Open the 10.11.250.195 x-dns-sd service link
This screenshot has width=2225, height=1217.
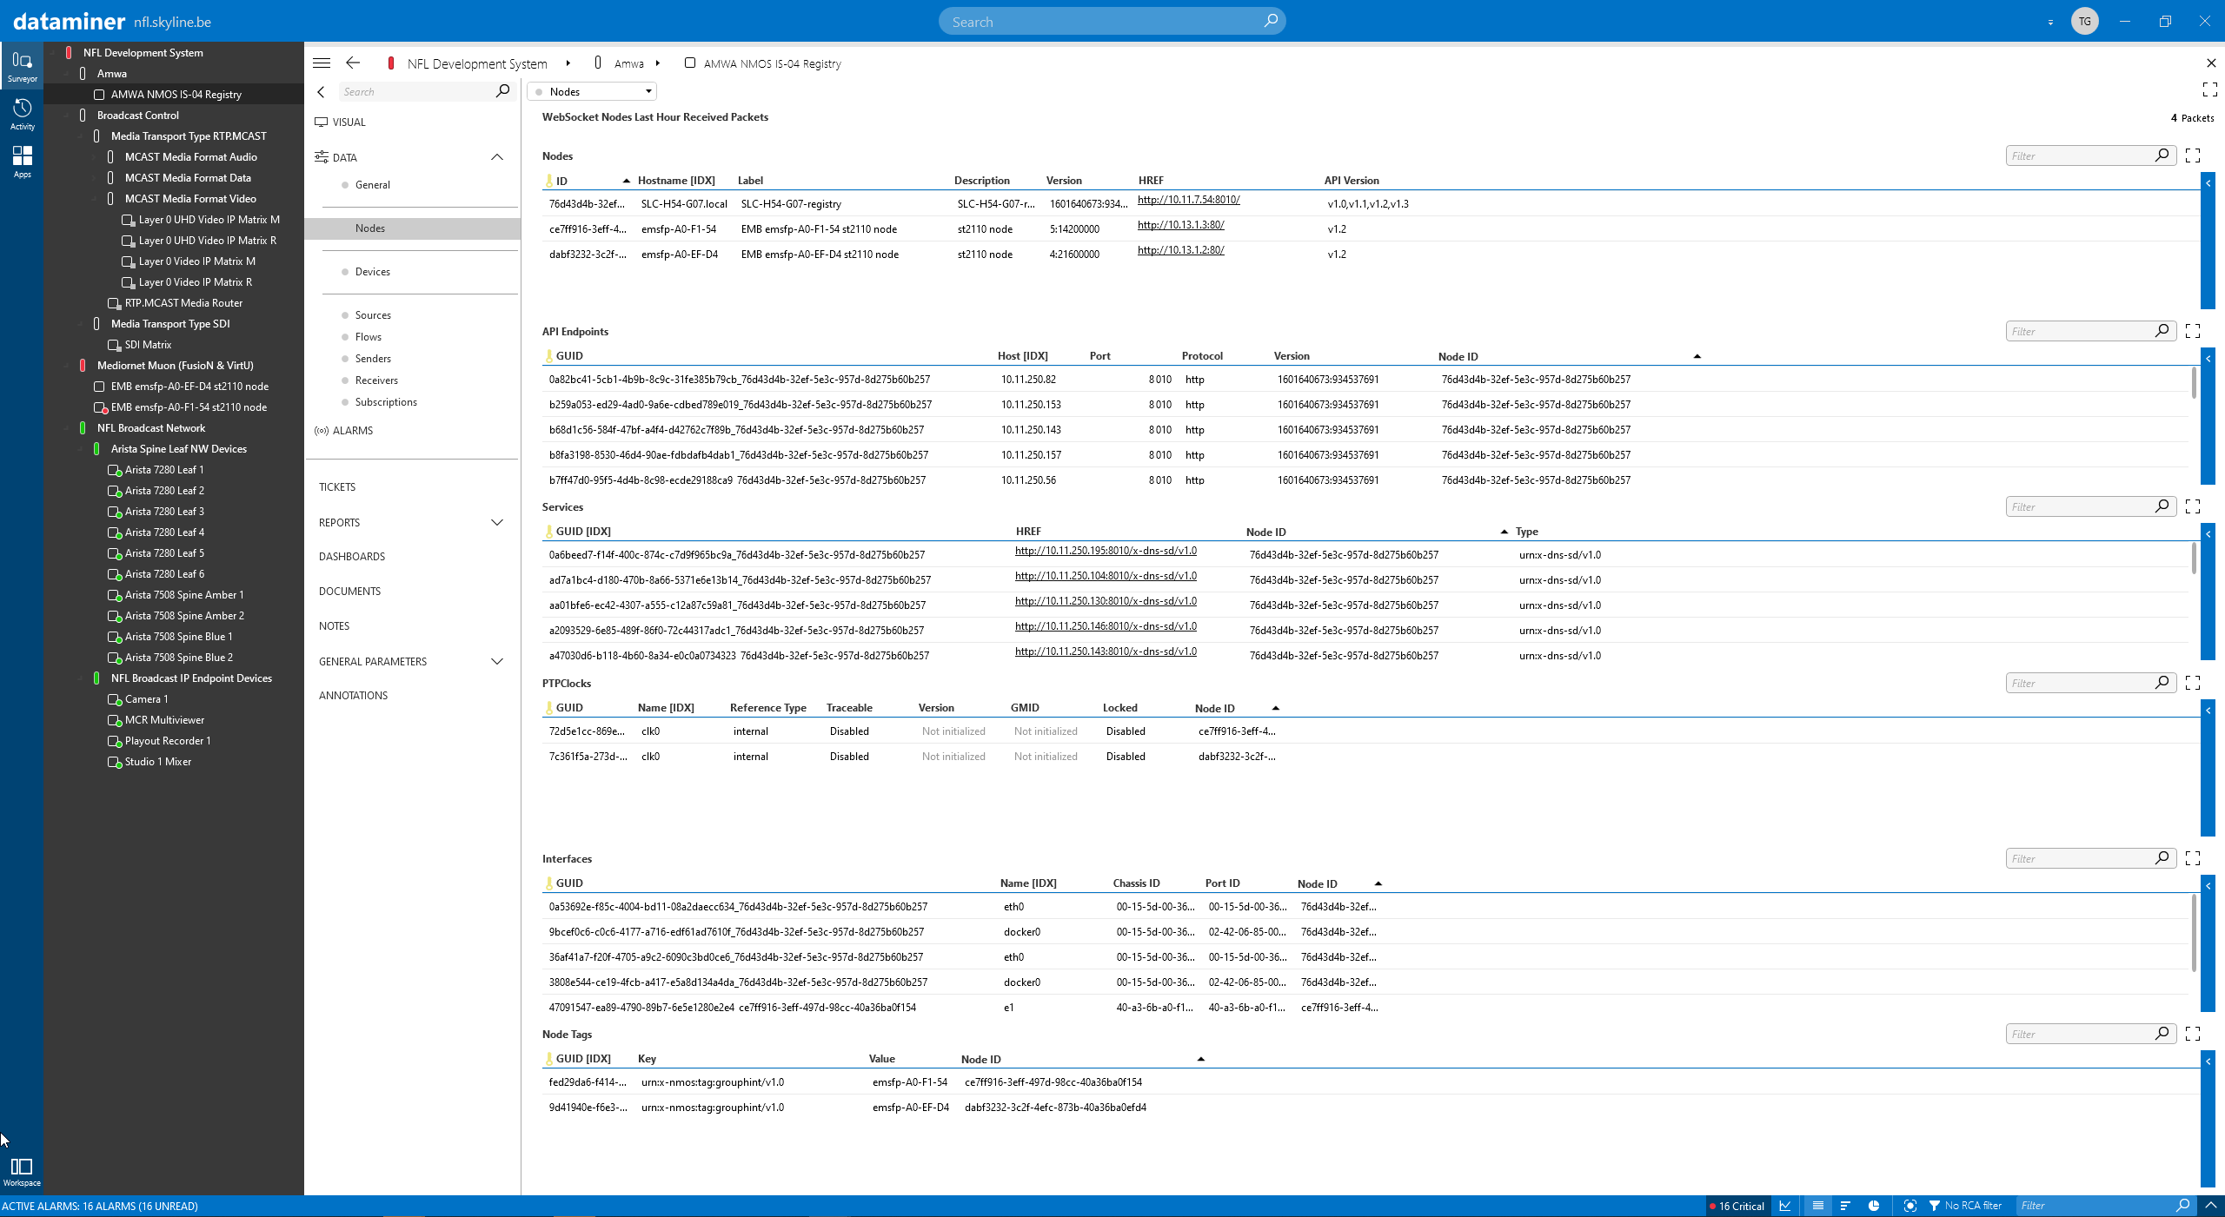click(x=1106, y=551)
